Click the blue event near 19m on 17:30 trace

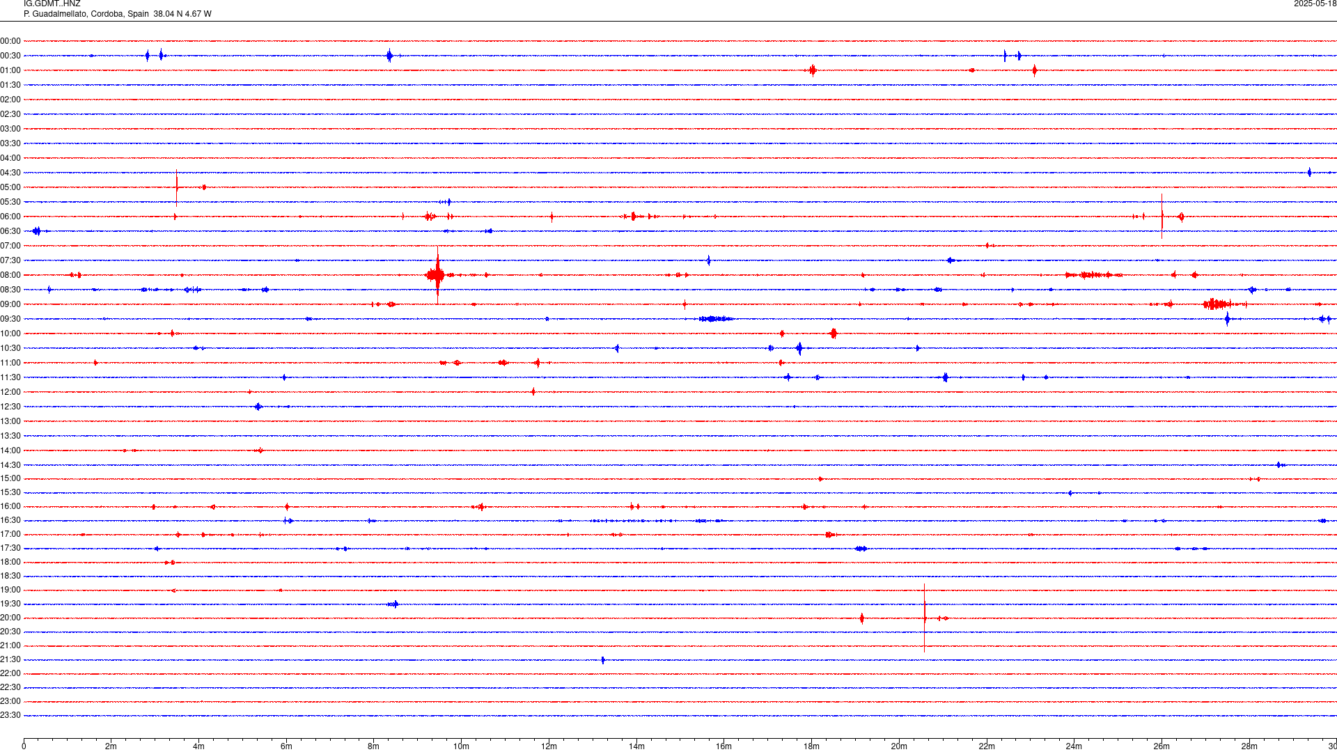click(x=861, y=549)
